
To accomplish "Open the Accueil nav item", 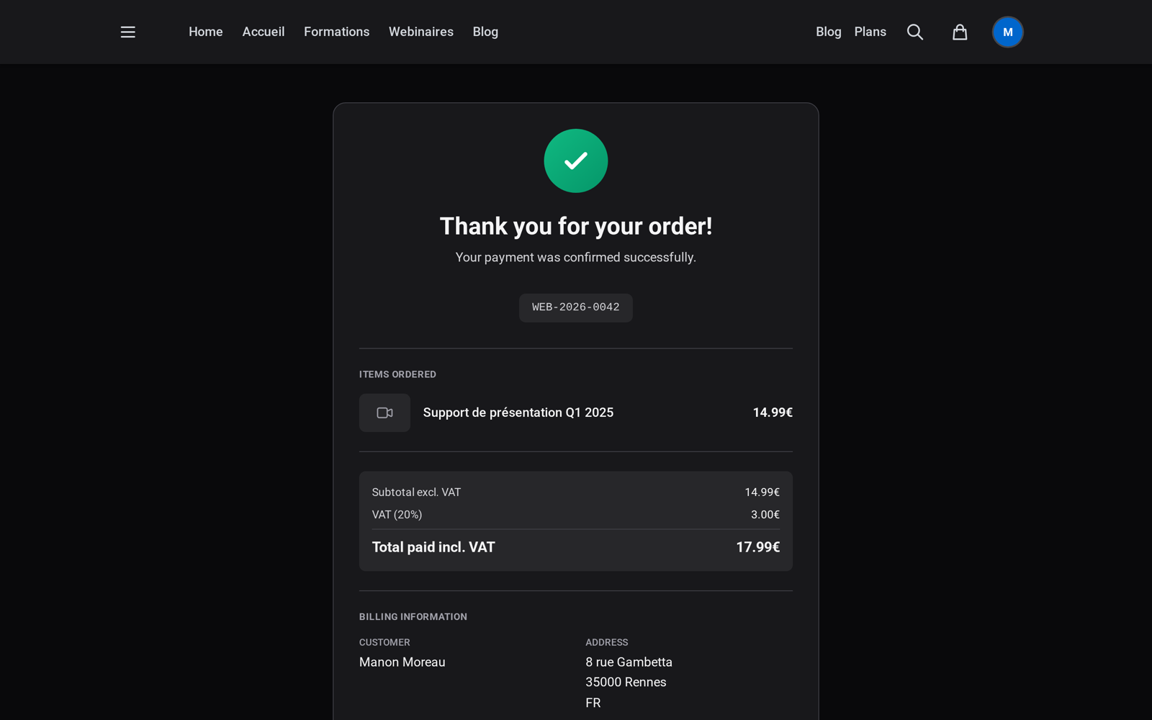I will point(264,32).
